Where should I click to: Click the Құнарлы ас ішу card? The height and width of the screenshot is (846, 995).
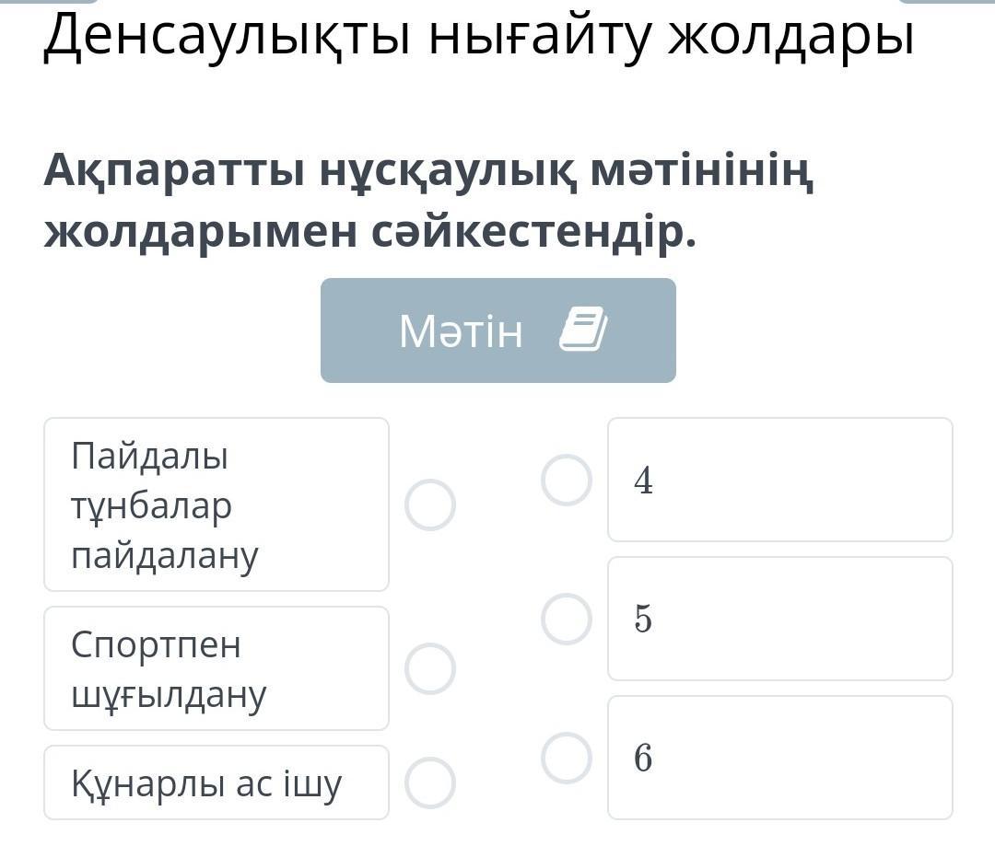(217, 782)
